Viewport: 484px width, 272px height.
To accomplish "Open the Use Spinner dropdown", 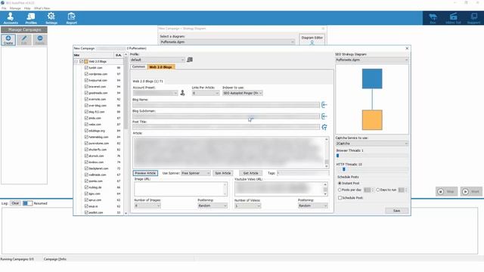I will point(196,173).
